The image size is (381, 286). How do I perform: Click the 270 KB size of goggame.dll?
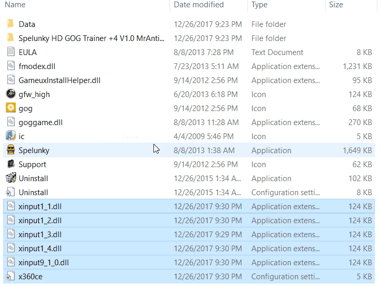(x=360, y=122)
